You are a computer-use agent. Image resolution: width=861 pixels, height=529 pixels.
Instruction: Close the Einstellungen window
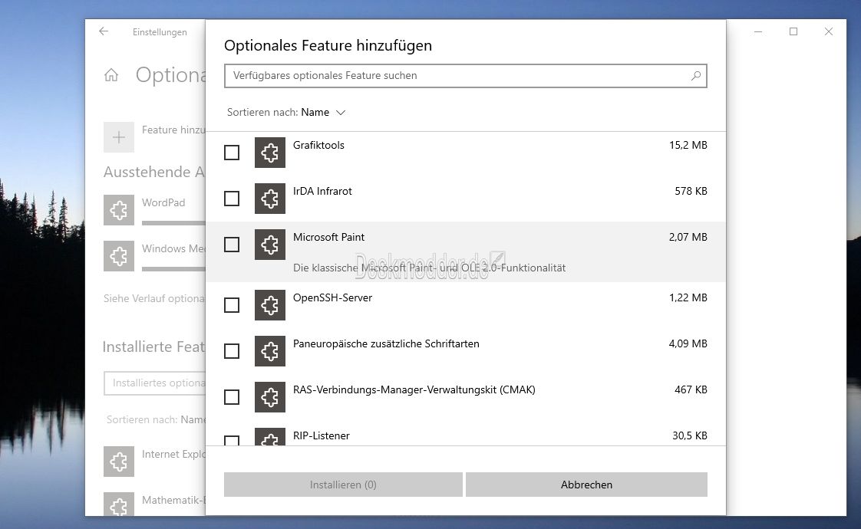829,32
